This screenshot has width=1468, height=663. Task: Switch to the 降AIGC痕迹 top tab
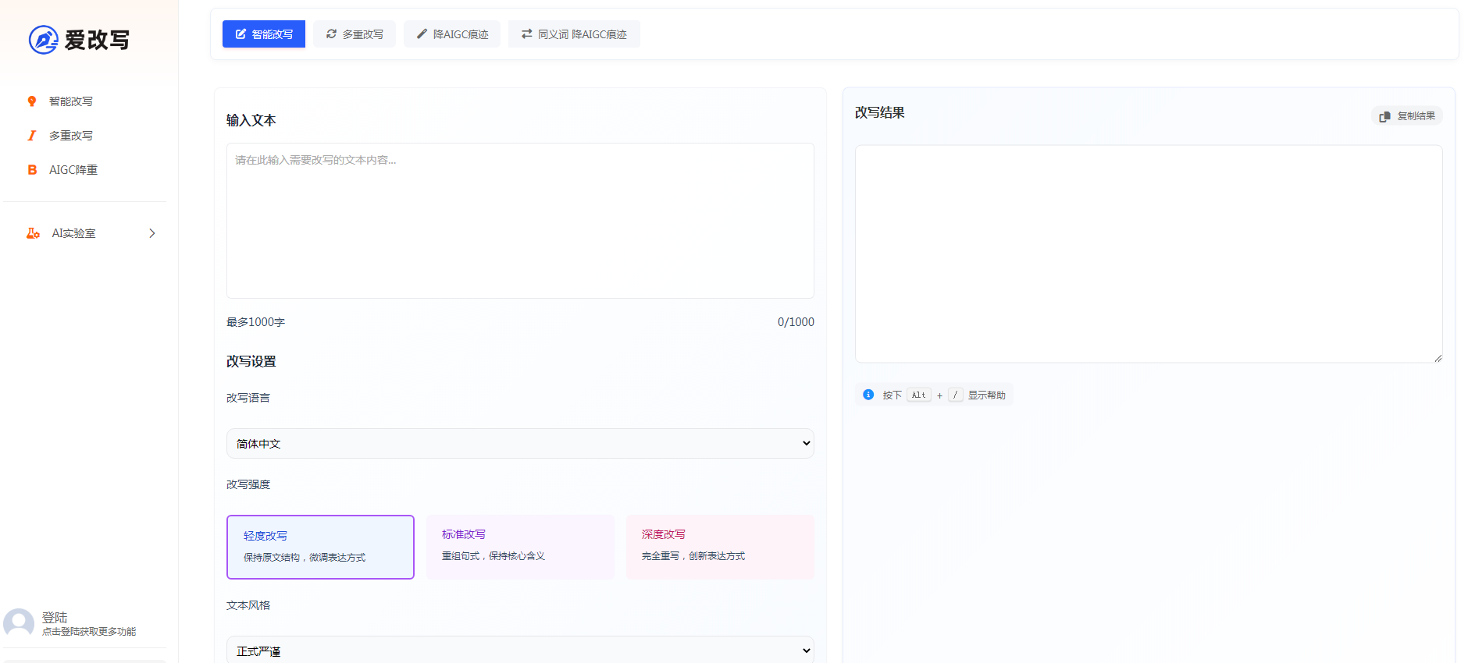click(452, 34)
